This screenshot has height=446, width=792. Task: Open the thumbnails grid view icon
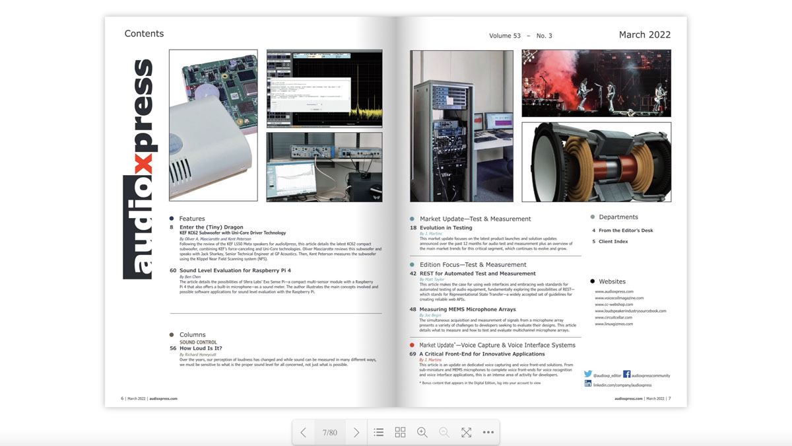tap(400, 433)
